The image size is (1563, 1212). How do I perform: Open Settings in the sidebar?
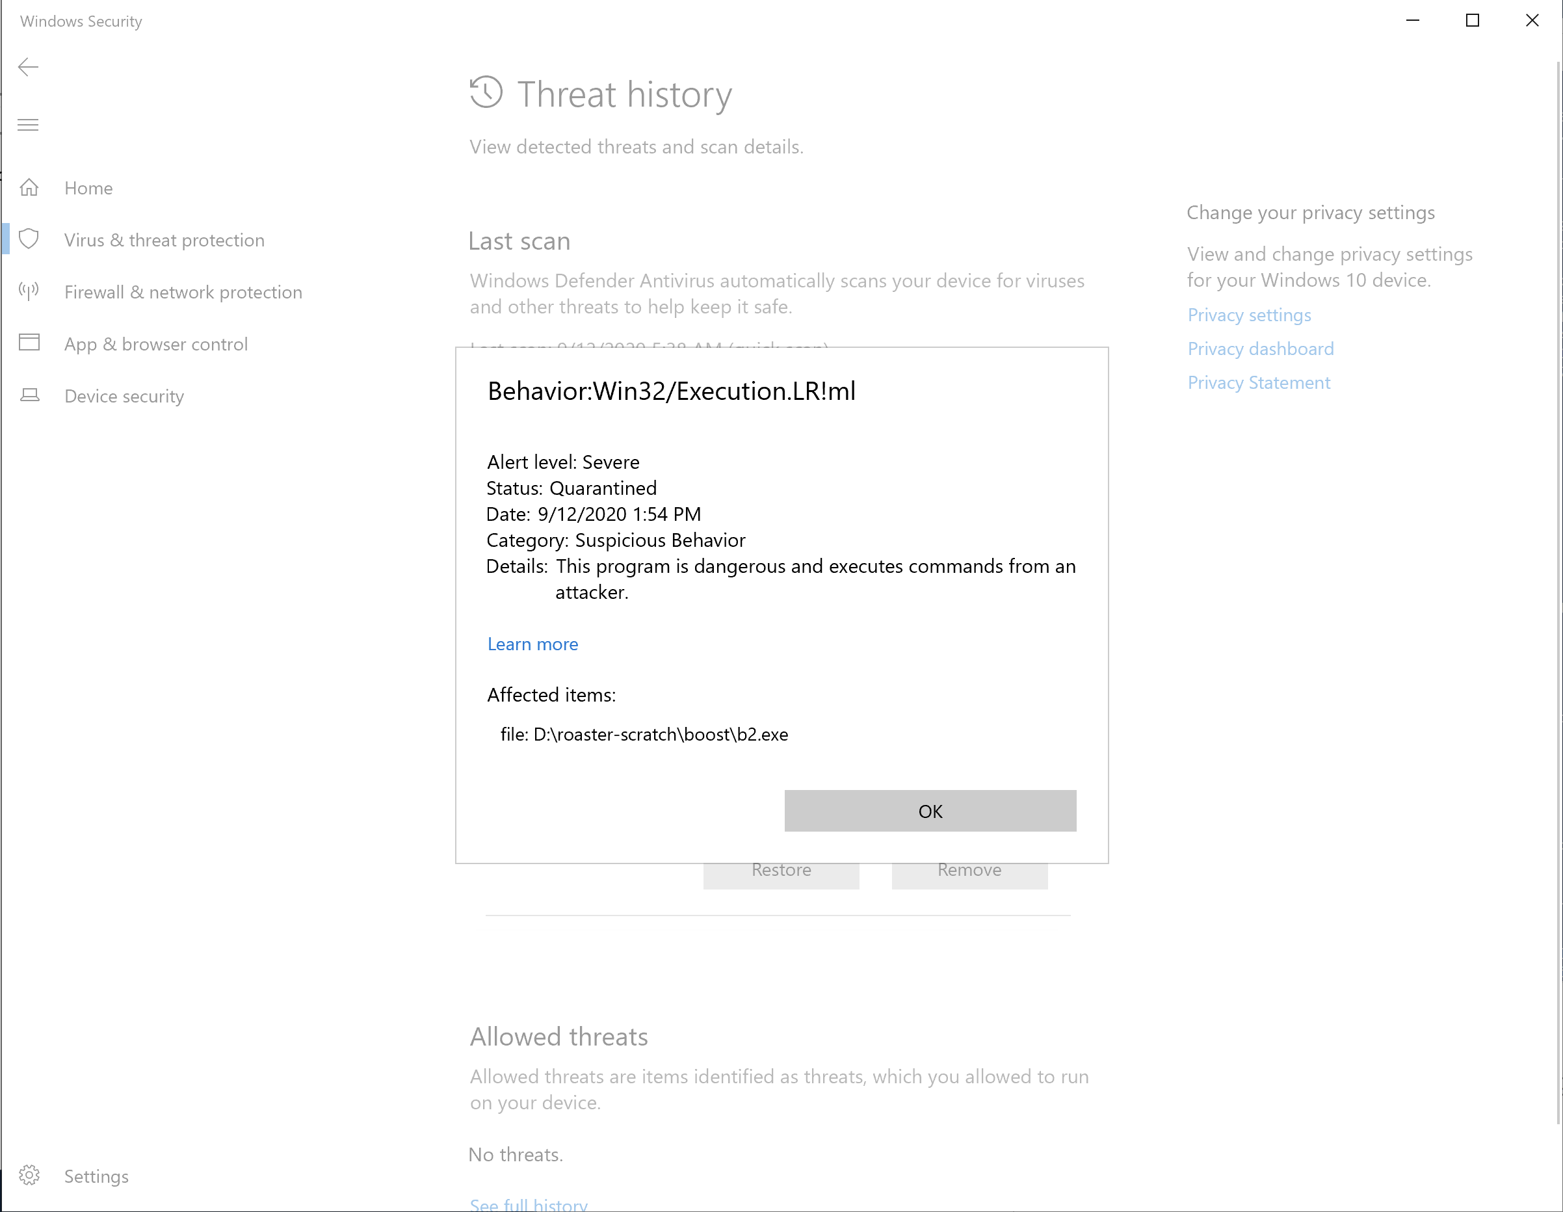97,1177
